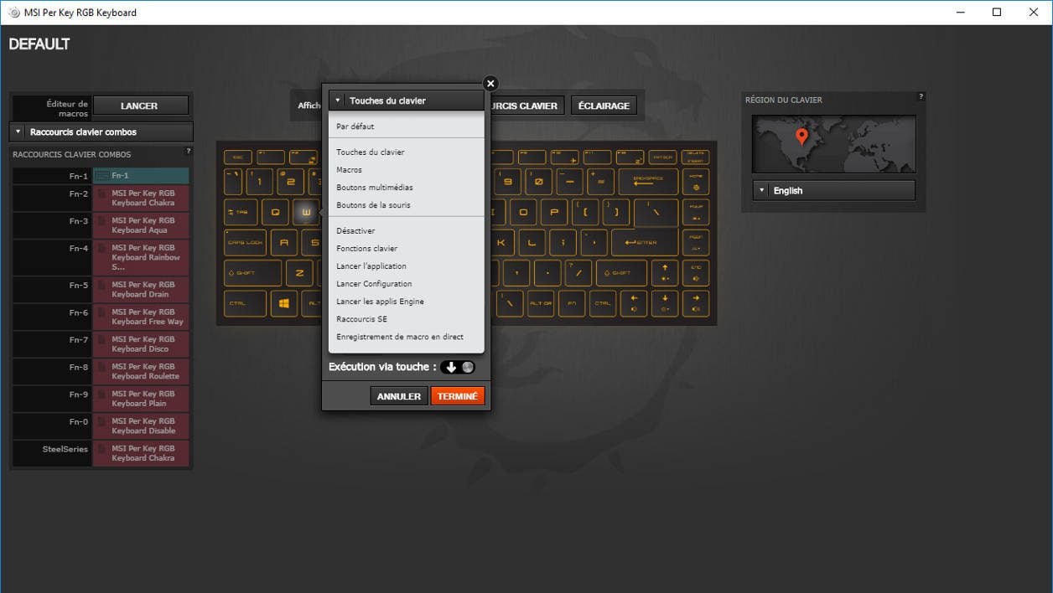Screen dimensions: 1053x593
Task: Click the Caps Lock key on keyboard
Action: (245, 242)
